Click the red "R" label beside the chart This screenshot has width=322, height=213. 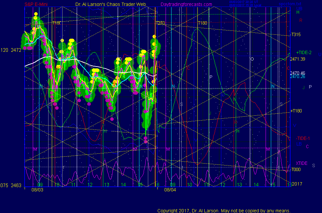coord(301,21)
